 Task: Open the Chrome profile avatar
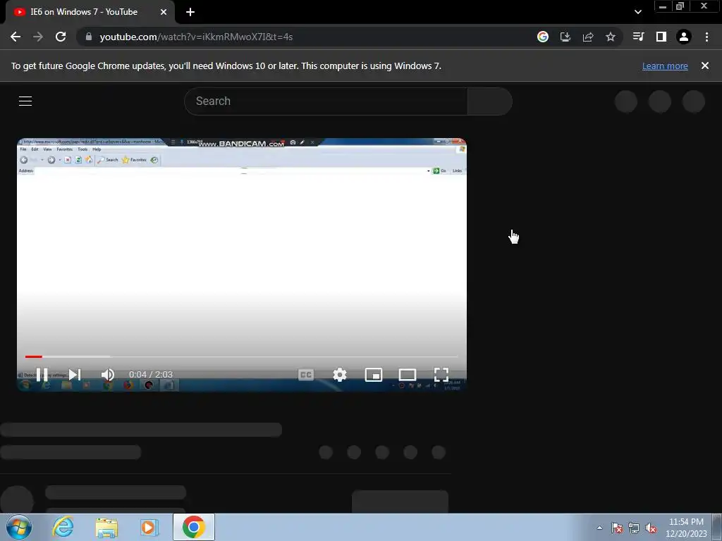click(x=684, y=37)
